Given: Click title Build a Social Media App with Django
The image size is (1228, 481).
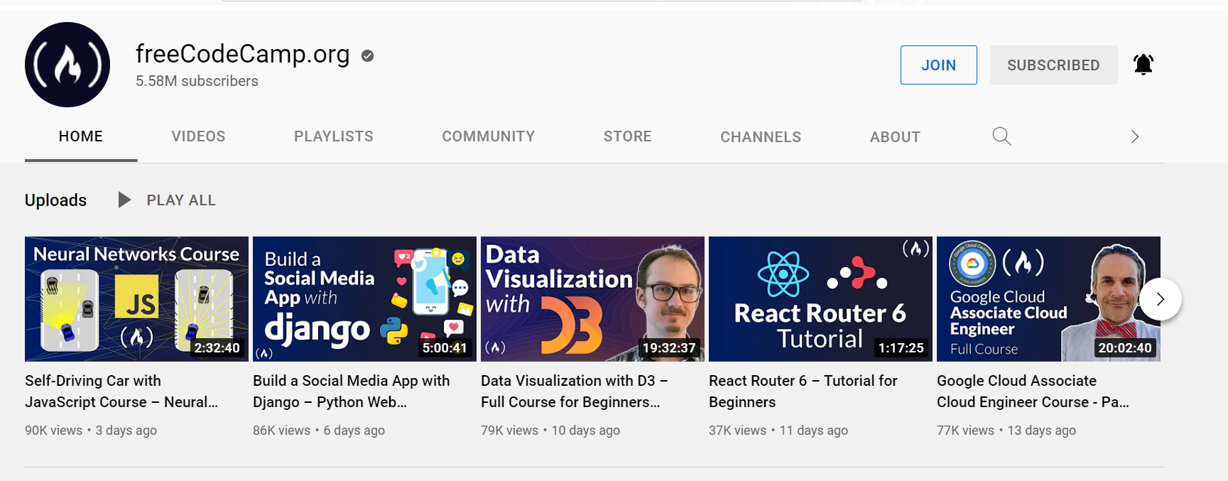Looking at the screenshot, I should point(352,391).
